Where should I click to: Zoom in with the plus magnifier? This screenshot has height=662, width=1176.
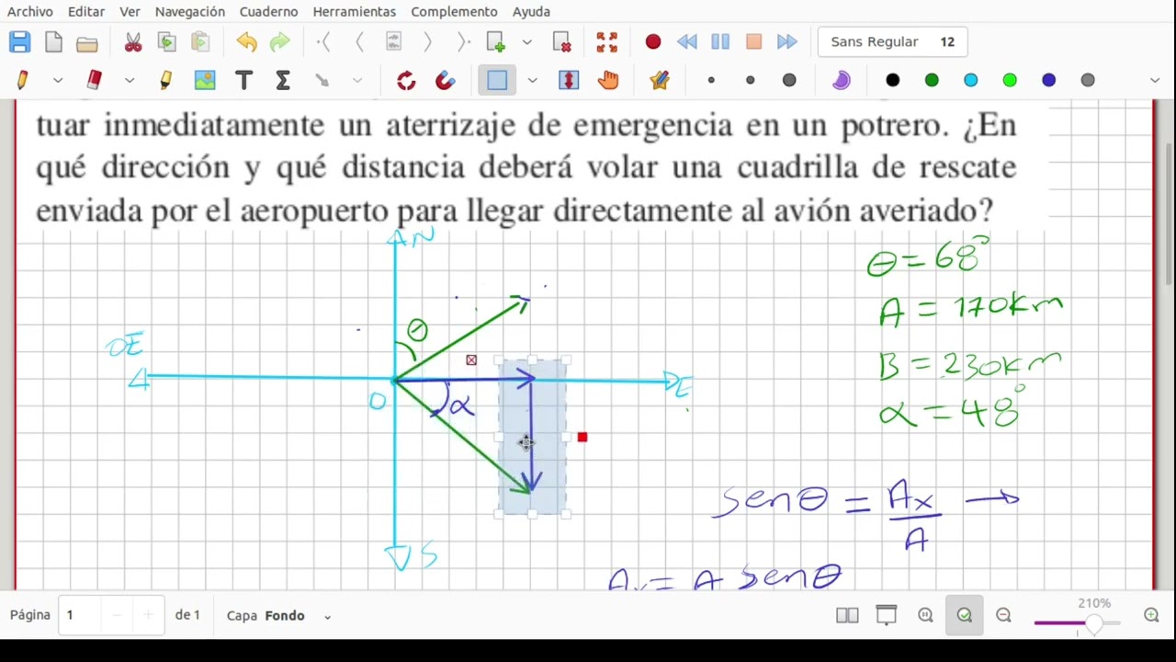(x=1151, y=615)
